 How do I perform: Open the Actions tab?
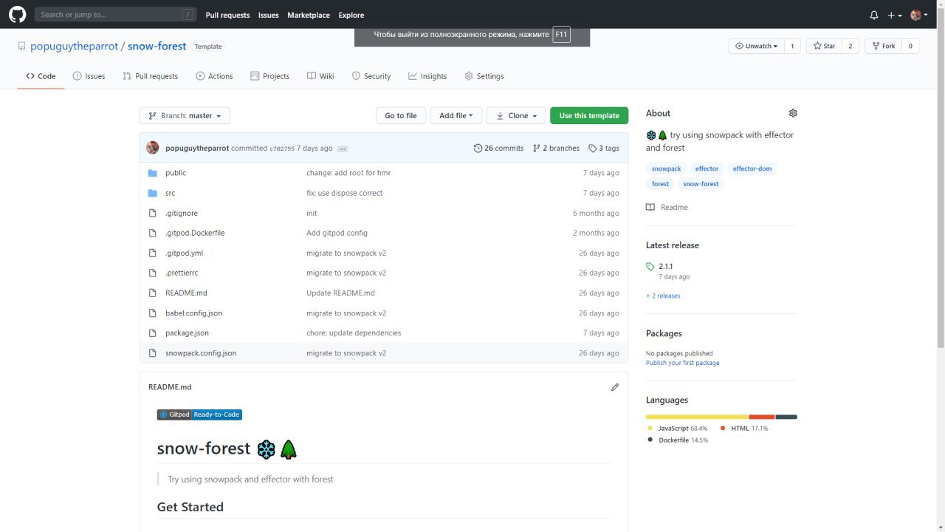point(214,76)
